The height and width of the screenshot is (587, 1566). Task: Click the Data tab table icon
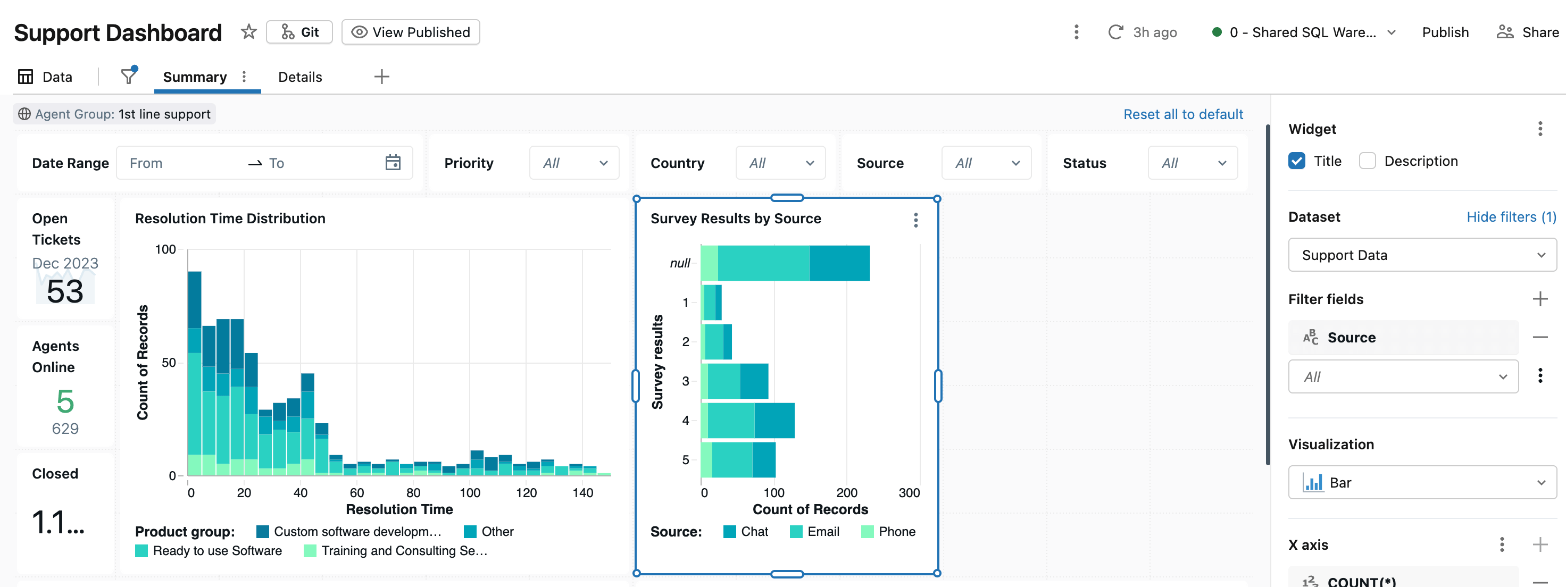click(x=25, y=77)
